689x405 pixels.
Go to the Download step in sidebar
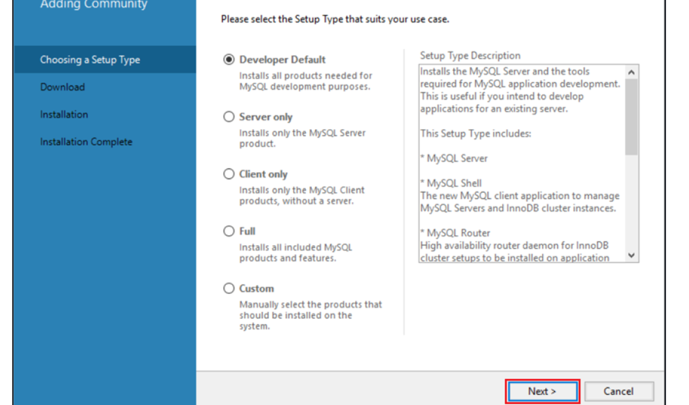point(62,87)
